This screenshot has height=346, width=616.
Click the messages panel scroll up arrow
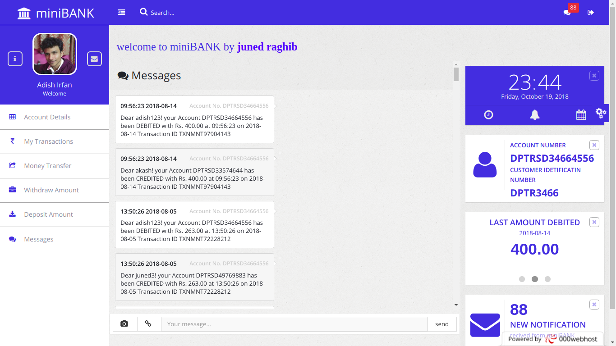coord(456,64)
